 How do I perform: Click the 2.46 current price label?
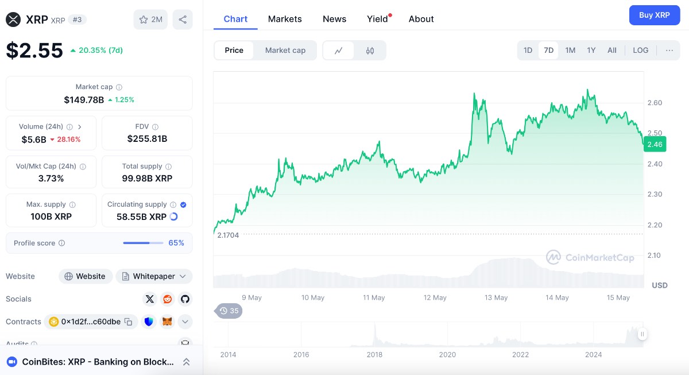[655, 145]
